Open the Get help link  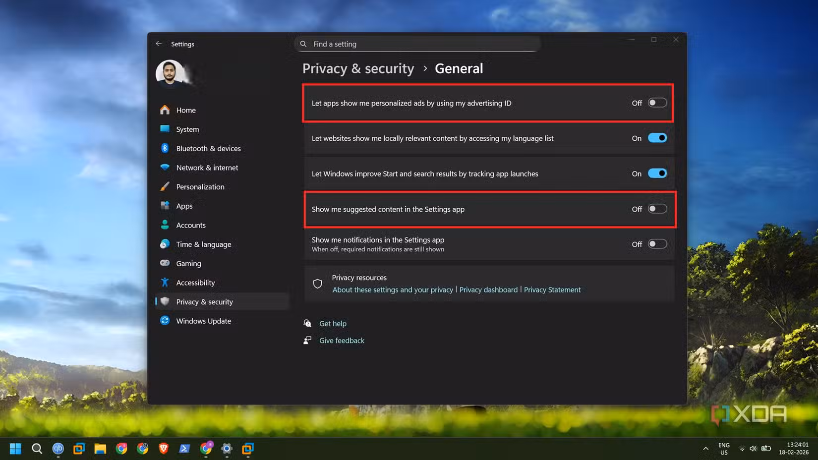(x=333, y=323)
